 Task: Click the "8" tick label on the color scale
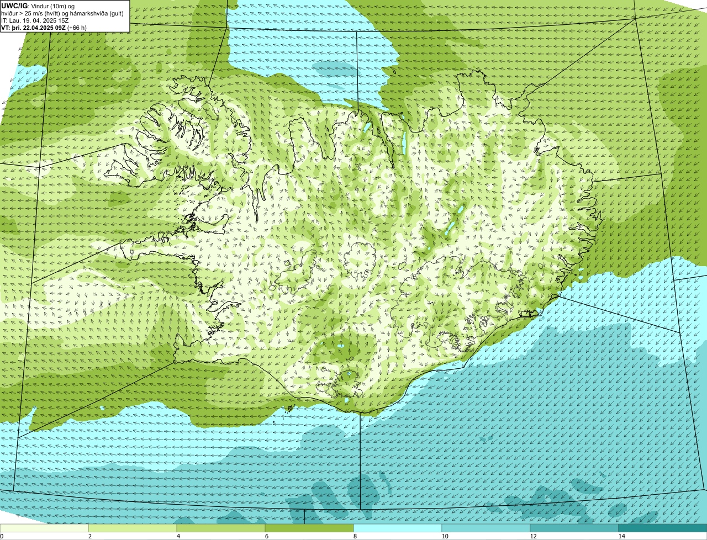tap(355, 536)
